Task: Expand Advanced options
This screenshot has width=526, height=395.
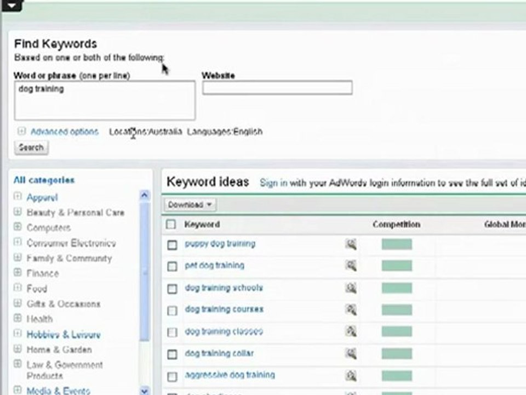Action: (x=65, y=131)
